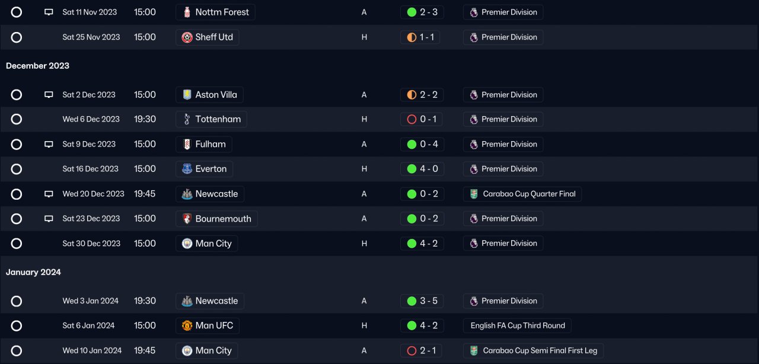Click the Nottm Forest club badge
Viewport: 759px width, 364px height.
click(x=187, y=12)
